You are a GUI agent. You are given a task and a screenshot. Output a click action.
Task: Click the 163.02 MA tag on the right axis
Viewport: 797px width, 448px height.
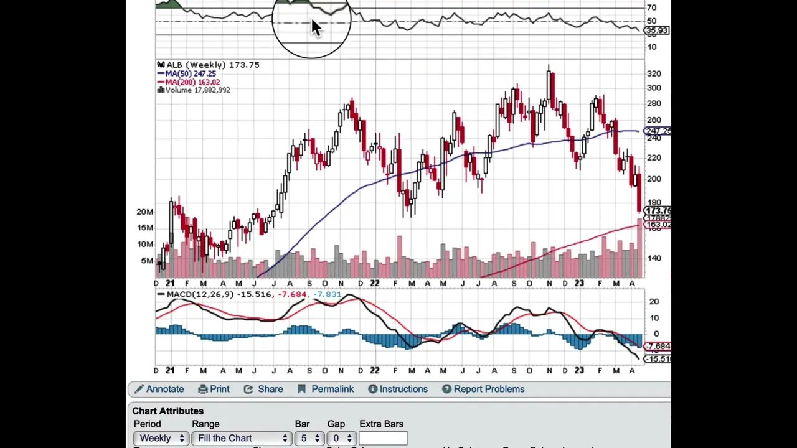658,225
